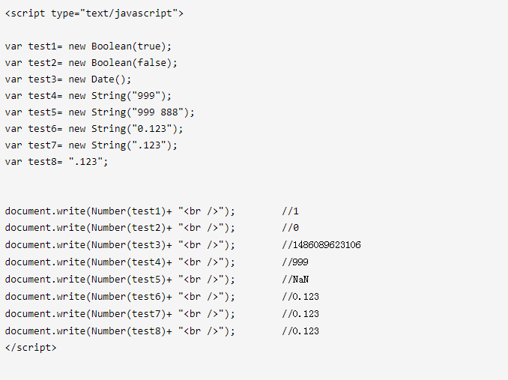Click the //1486089623106 timestamp comment
This screenshot has width=508, height=380.
pyautogui.click(x=321, y=245)
